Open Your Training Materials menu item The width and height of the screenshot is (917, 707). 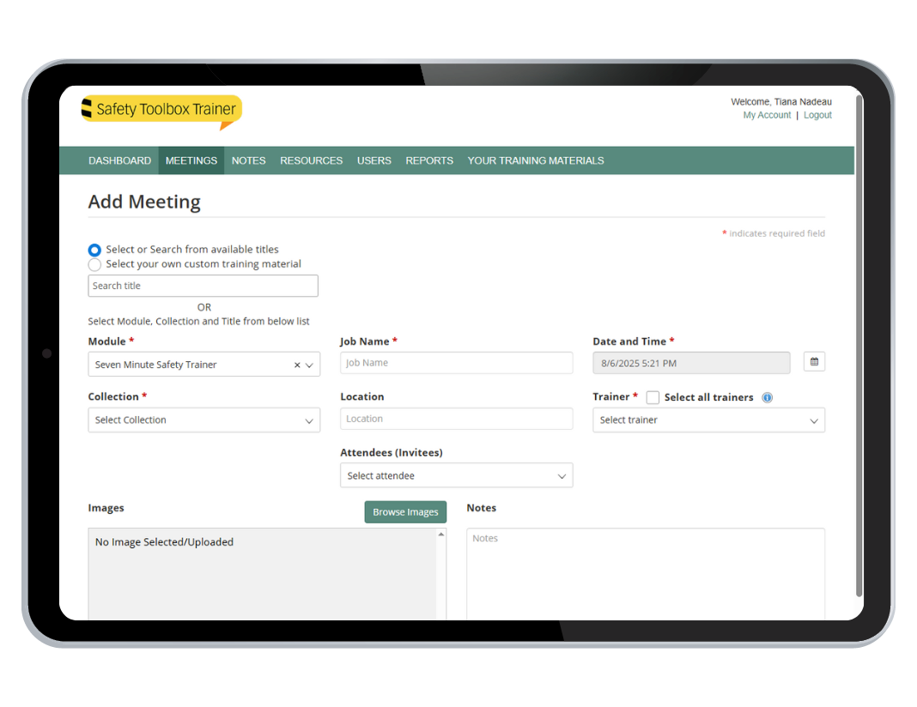tap(535, 160)
